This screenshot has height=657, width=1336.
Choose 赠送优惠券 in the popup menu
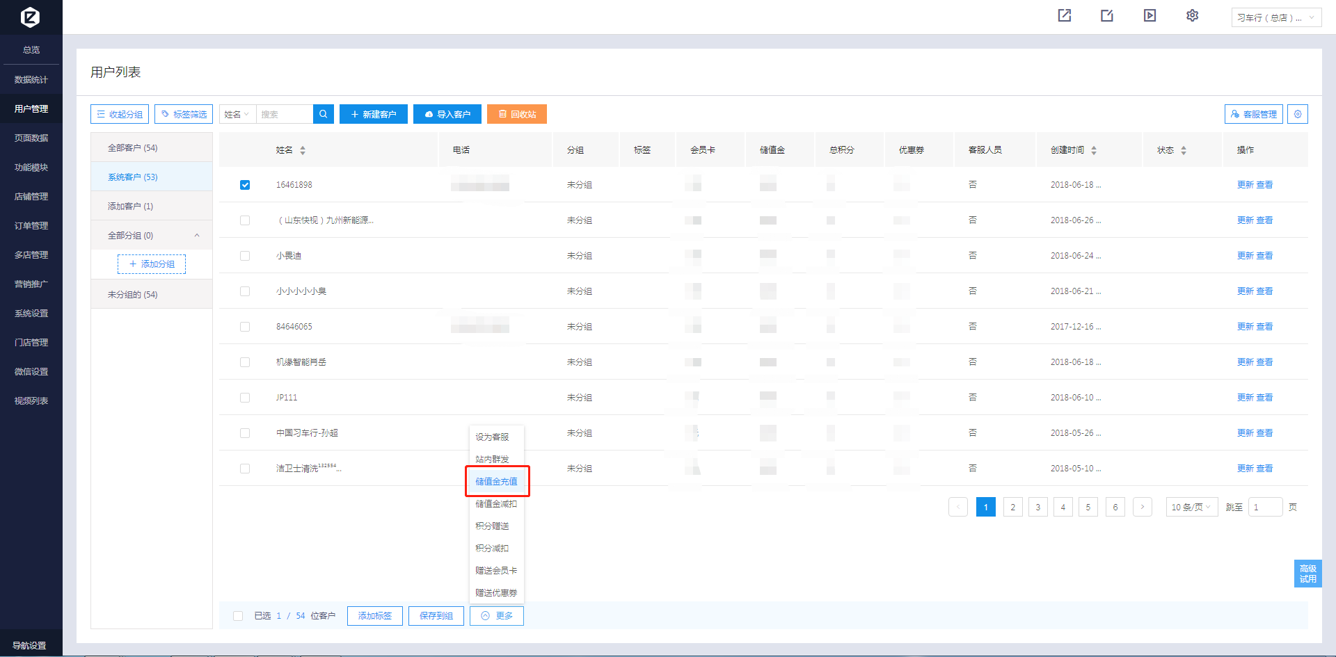pos(496,593)
